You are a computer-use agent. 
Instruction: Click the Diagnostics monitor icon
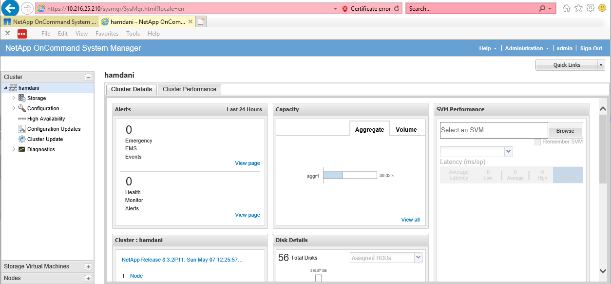tap(21, 149)
